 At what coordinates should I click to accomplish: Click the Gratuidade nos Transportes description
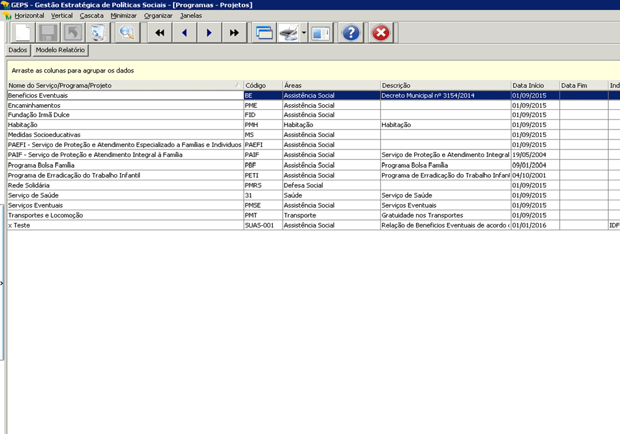click(x=446, y=215)
